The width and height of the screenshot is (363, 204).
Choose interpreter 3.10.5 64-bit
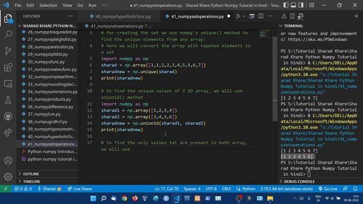(x=286, y=189)
